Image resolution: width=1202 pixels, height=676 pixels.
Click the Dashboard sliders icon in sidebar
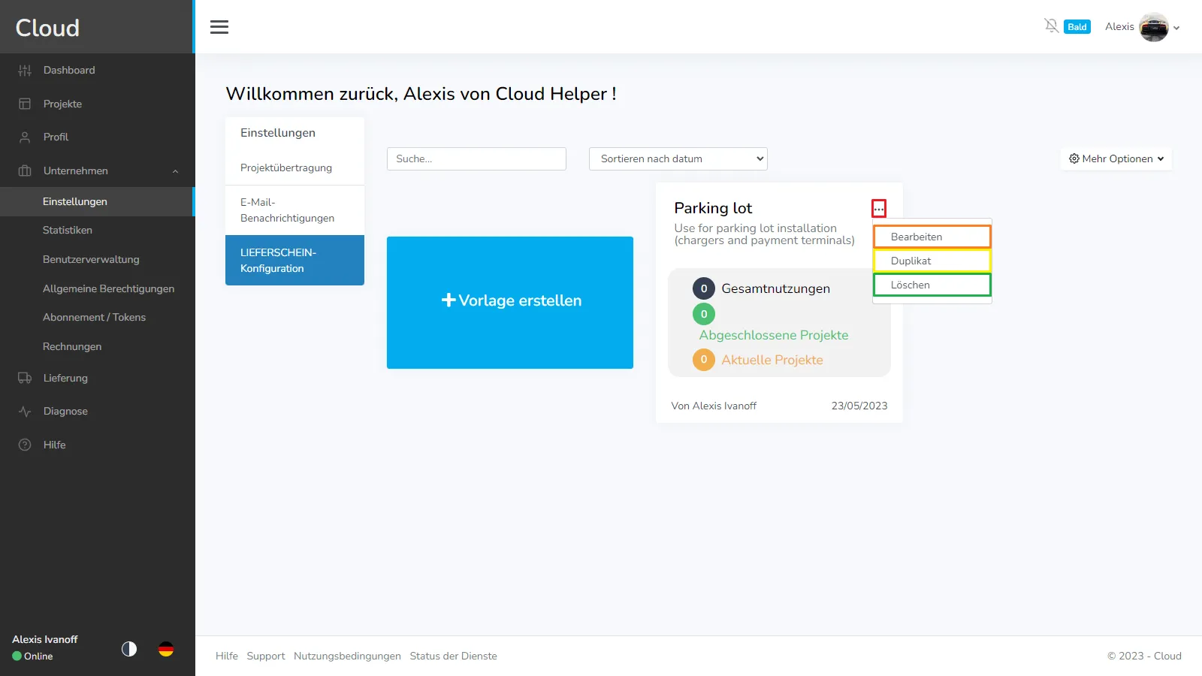click(25, 70)
